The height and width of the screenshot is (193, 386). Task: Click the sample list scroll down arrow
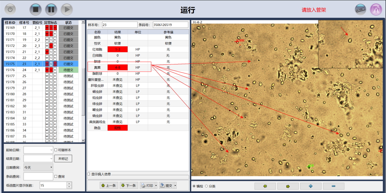tap(83, 141)
